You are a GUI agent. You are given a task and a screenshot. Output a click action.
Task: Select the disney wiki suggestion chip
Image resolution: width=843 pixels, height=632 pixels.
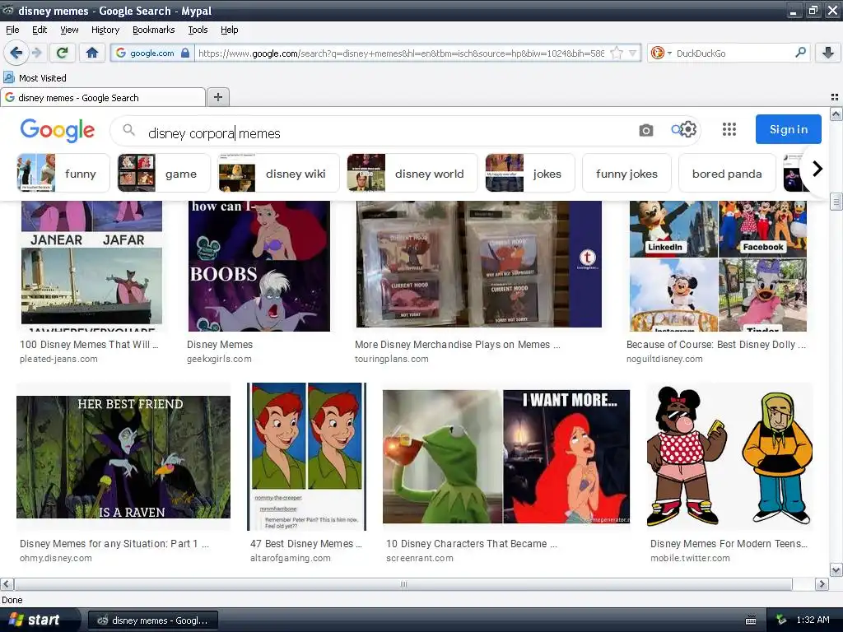[278, 173]
